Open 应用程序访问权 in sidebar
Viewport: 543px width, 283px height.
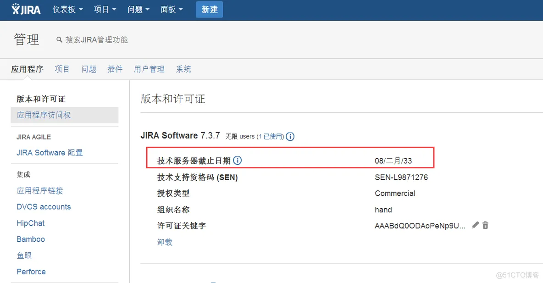pyautogui.click(x=64, y=115)
